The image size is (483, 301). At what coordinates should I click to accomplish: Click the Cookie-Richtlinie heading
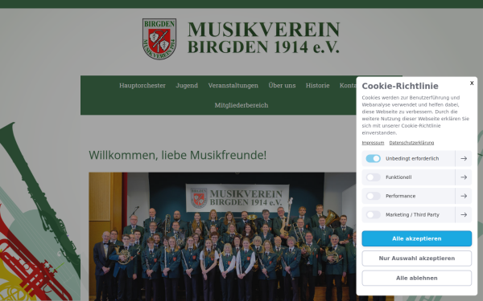pos(400,86)
